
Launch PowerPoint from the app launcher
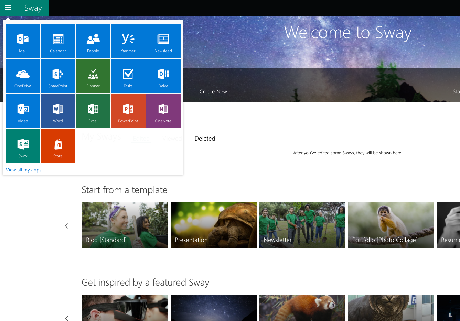click(x=128, y=111)
